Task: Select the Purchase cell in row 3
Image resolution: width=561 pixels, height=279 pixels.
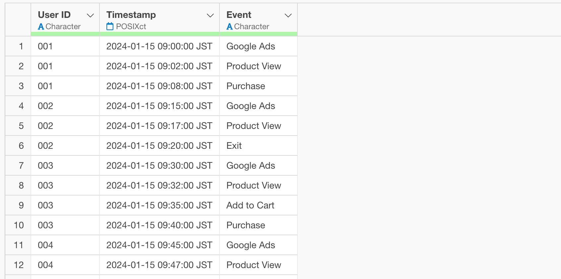Action: 246,86
